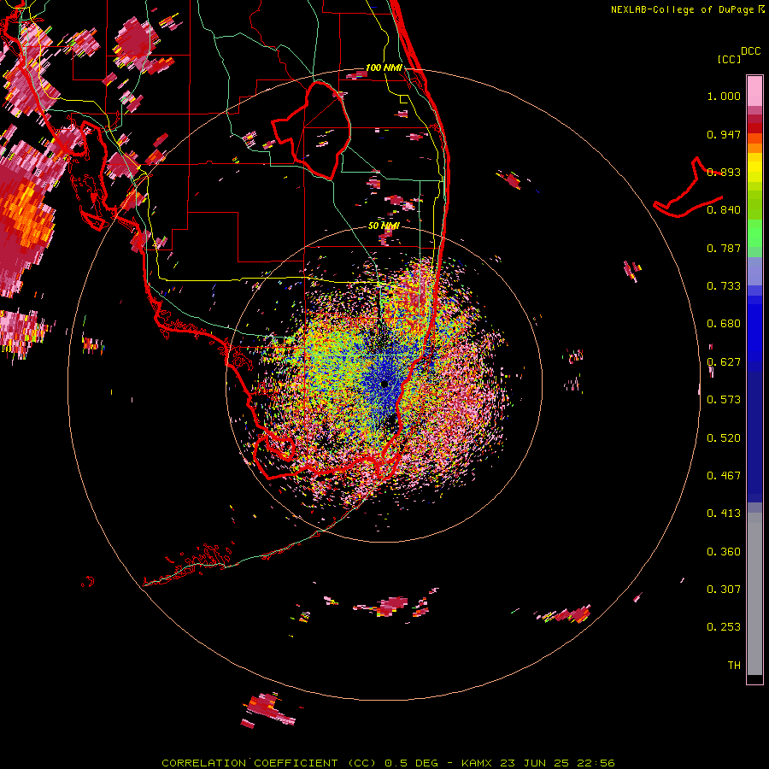
Task: Click the Bahamas island outline at right edge
Action: [688, 188]
